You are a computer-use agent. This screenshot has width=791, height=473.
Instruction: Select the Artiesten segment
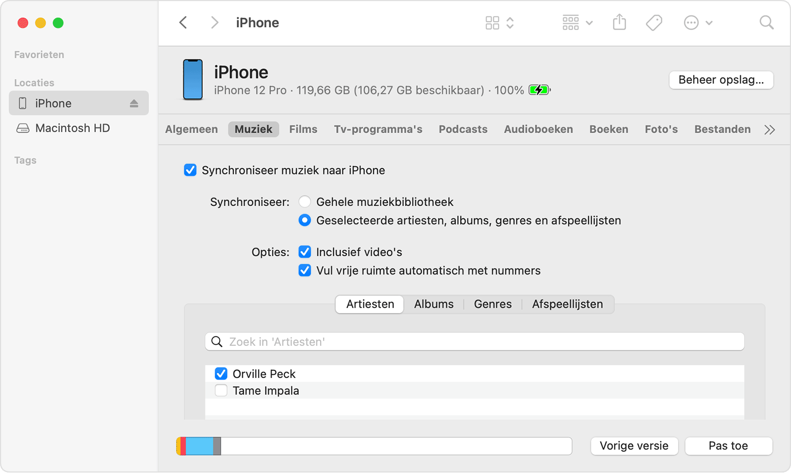(x=370, y=304)
